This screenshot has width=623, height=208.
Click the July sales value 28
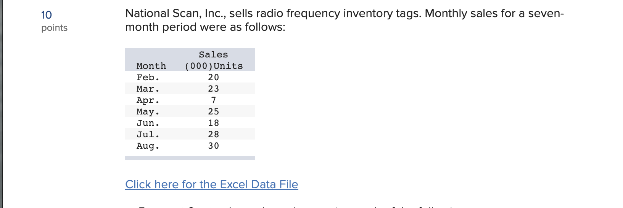(213, 135)
